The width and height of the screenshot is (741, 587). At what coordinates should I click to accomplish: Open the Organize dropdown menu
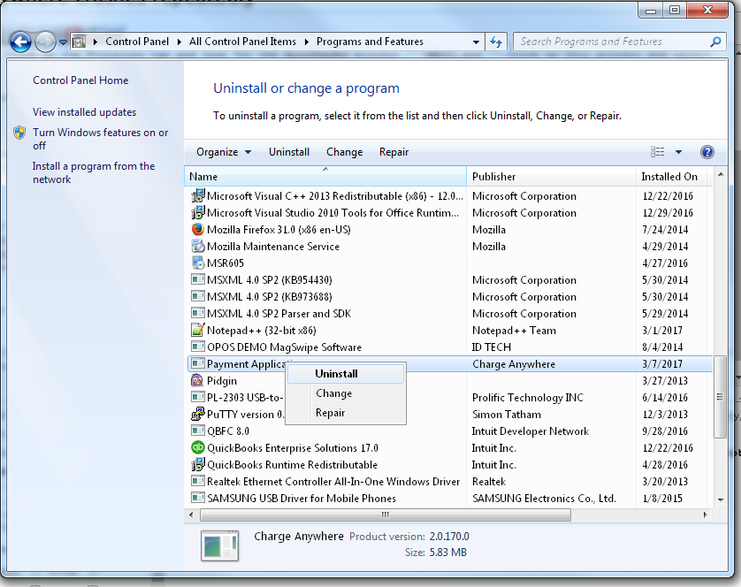click(224, 152)
